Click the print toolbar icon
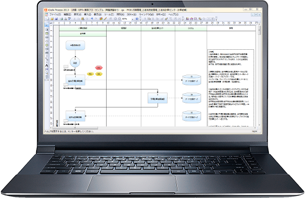Viewport: 305px width, 198px height. tap(62, 19)
